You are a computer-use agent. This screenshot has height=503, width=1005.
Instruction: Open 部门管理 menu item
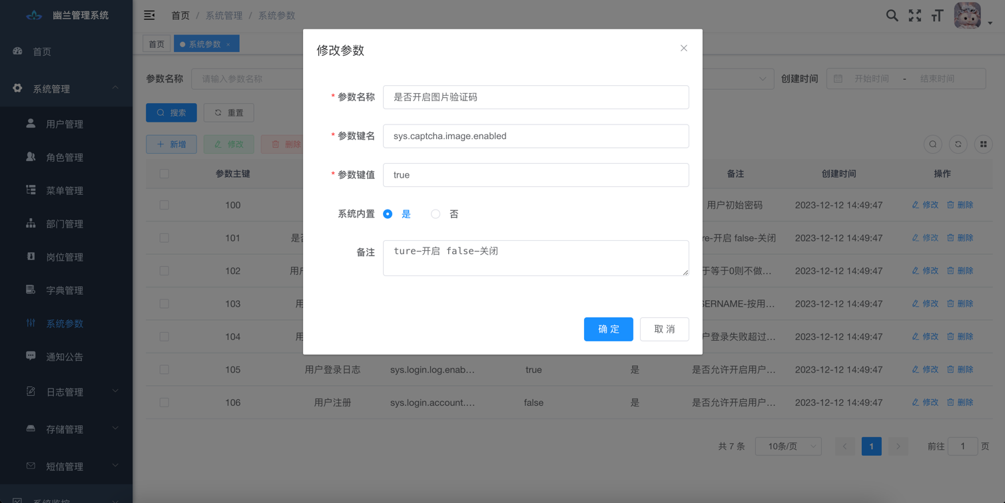66,224
